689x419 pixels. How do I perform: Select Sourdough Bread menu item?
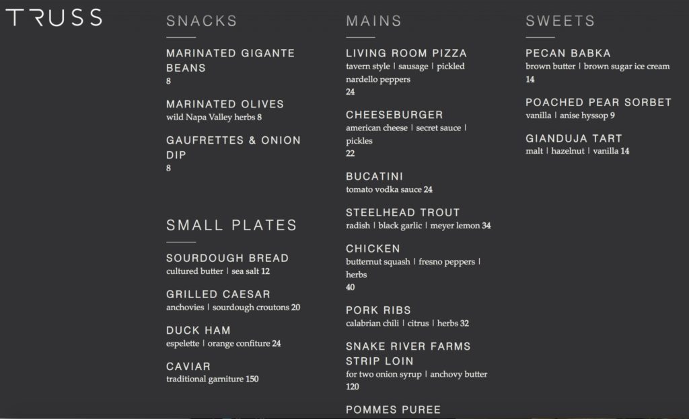point(227,258)
